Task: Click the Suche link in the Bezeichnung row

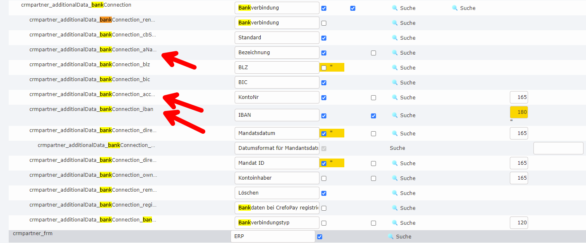Action: point(407,53)
